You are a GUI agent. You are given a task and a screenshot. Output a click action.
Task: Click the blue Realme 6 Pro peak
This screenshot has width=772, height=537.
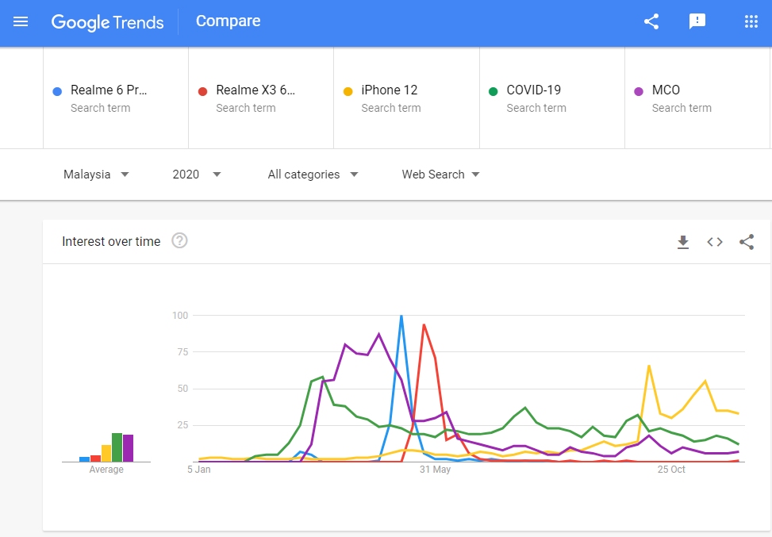tap(401, 317)
